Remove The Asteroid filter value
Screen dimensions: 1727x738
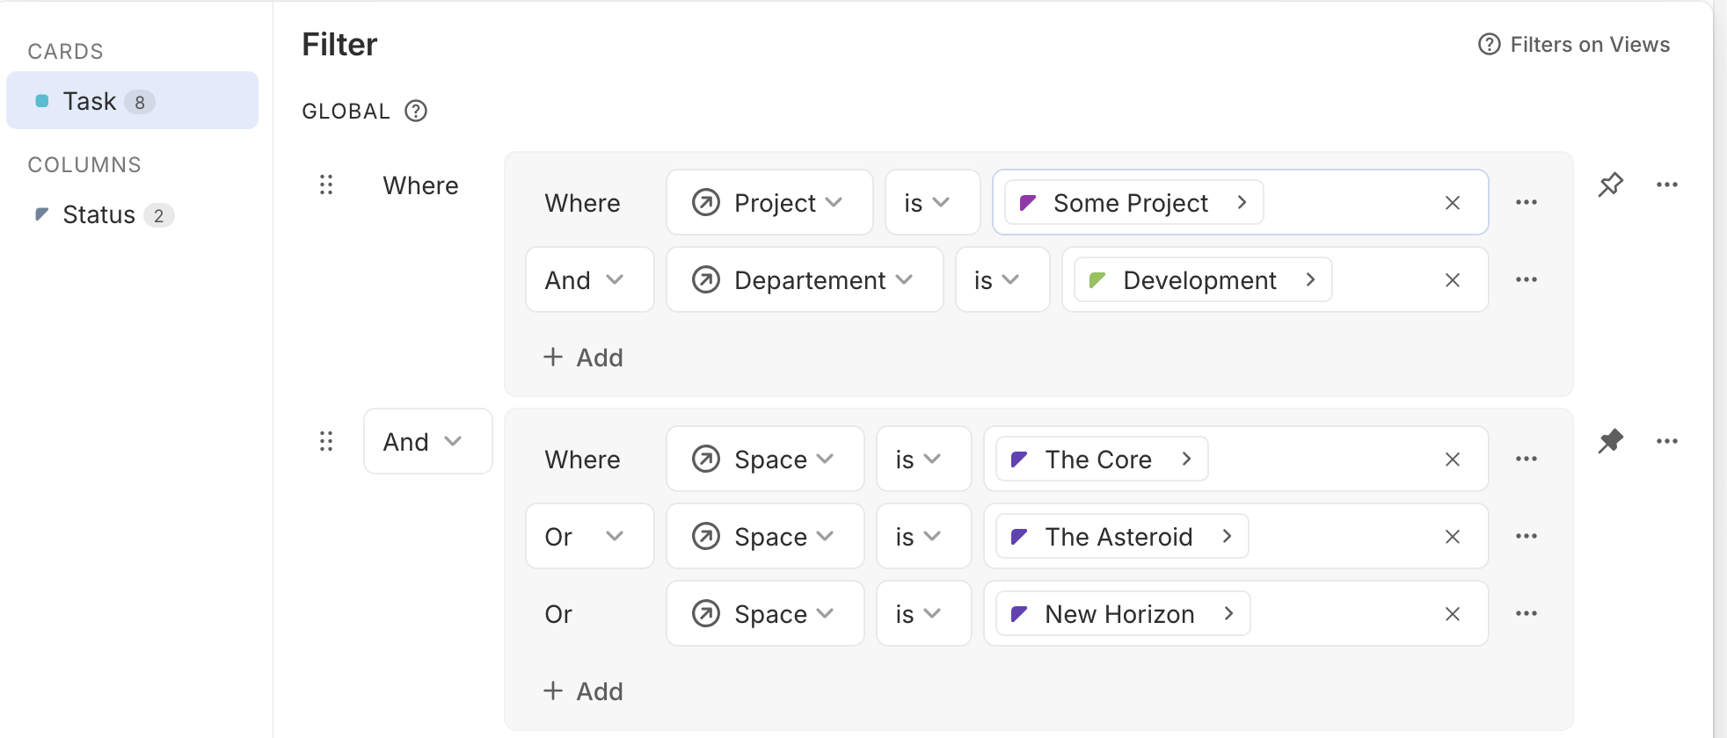[1452, 537]
